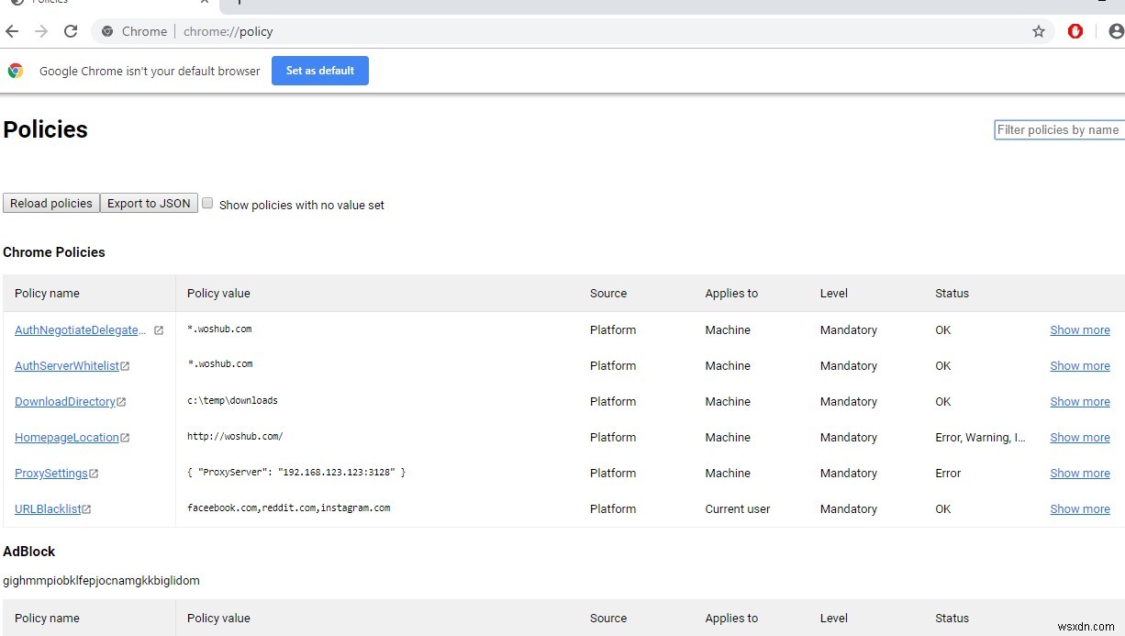Expand Show more for ProxySettings
Image resolution: width=1125 pixels, height=636 pixels.
[x=1080, y=473]
